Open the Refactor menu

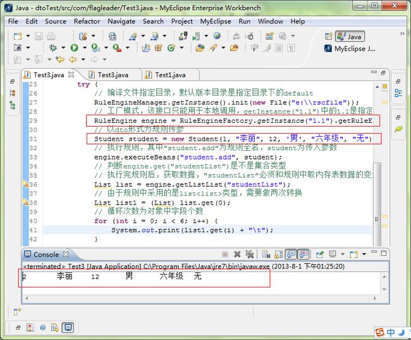click(x=87, y=22)
